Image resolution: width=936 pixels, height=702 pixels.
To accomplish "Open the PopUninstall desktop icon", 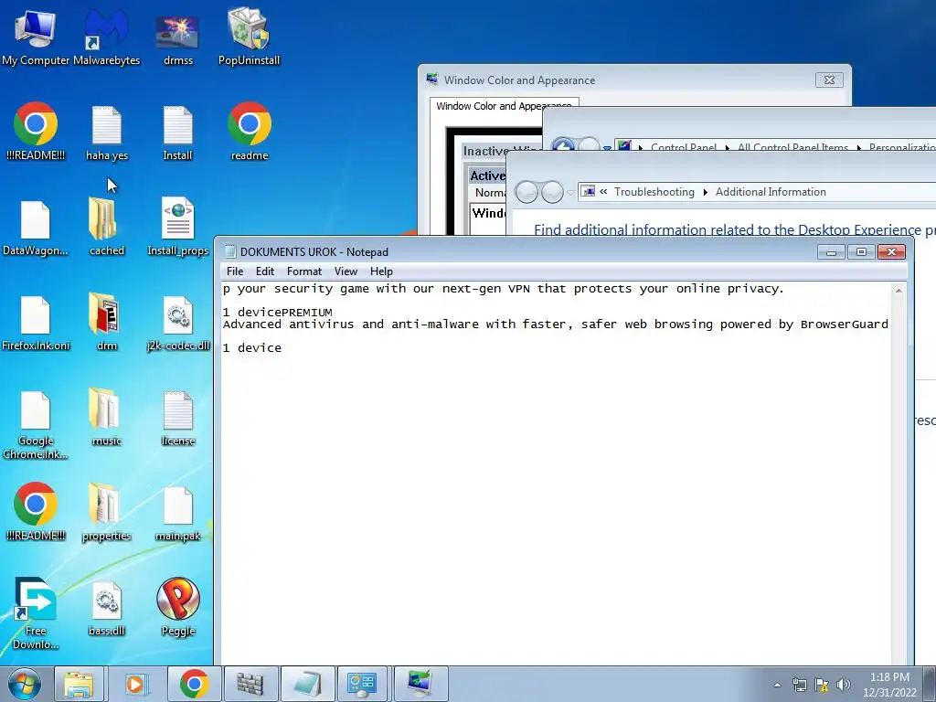I will tap(249, 37).
